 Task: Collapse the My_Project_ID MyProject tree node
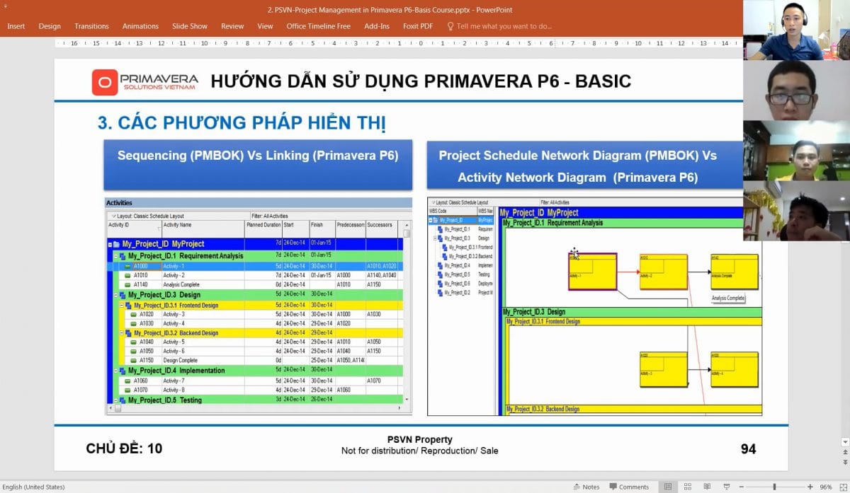(x=110, y=244)
